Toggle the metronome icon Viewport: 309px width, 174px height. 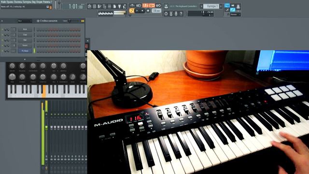(132, 5)
